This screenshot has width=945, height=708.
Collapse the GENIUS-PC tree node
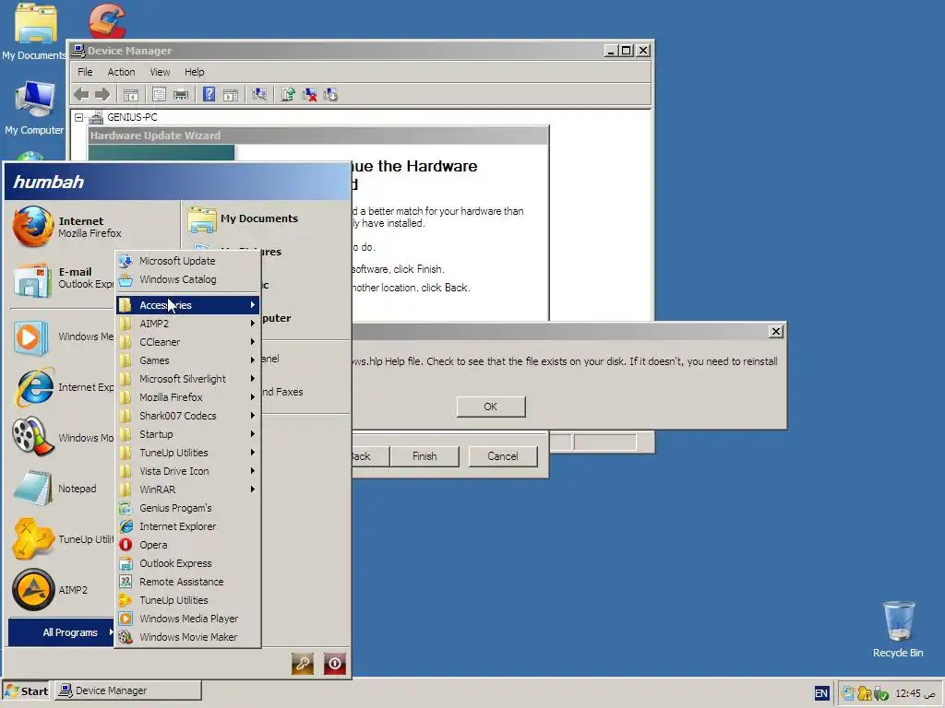(79, 117)
